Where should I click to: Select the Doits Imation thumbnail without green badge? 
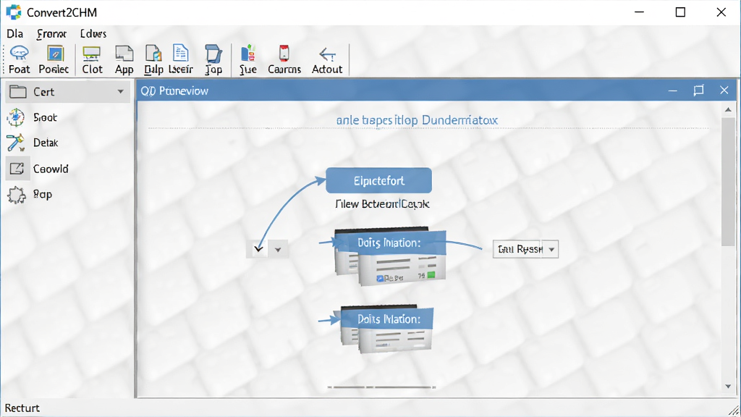pos(386,329)
